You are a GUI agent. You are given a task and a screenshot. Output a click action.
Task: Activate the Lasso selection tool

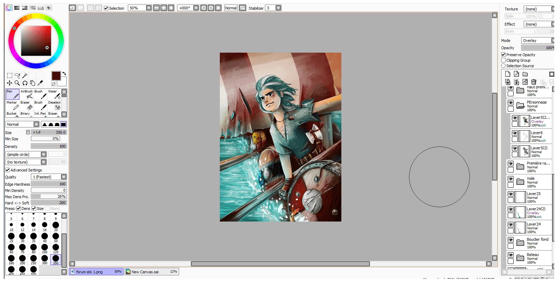click(17, 75)
